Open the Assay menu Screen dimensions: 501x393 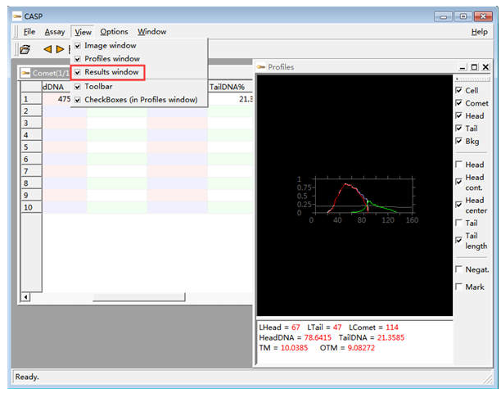55,32
